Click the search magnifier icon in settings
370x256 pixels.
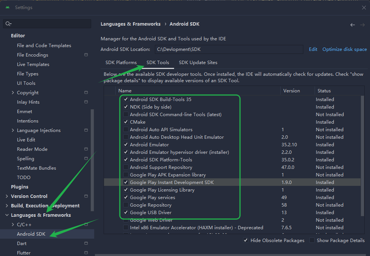(x=8, y=24)
